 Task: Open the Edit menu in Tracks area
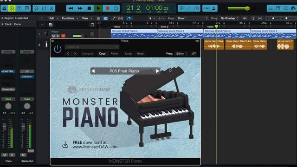tap(54, 19)
